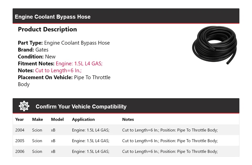Click the Brand Gates line
This screenshot has width=252, height=165.
[33, 50]
